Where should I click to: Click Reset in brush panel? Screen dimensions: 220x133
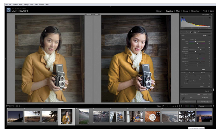click(202, 86)
